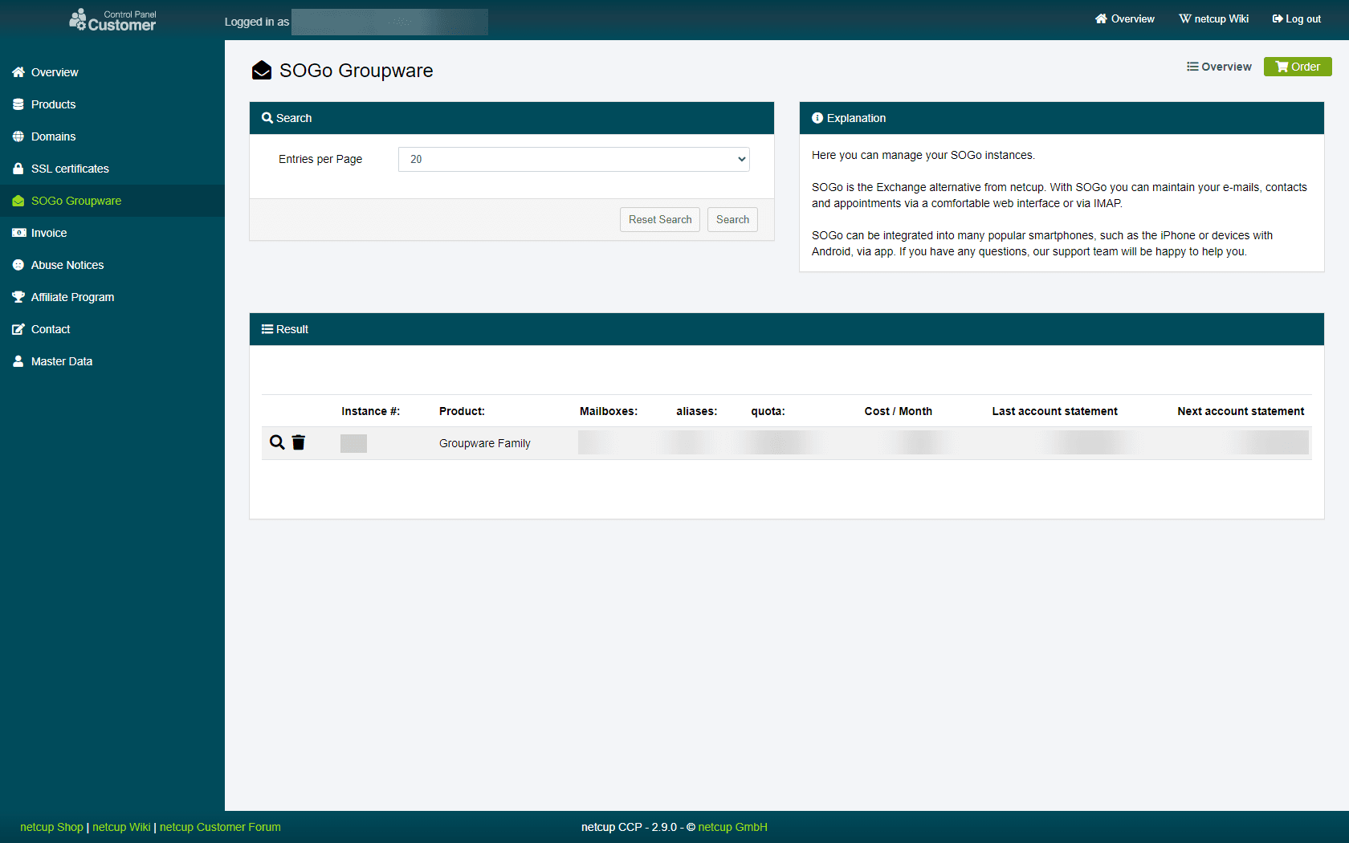Go to the Invoice section
The height and width of the screenshot is (843, 1349).
tap(48, 232)
